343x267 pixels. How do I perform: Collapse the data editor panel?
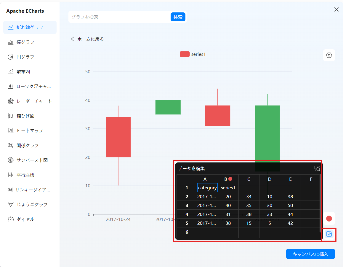click(317, 168)
